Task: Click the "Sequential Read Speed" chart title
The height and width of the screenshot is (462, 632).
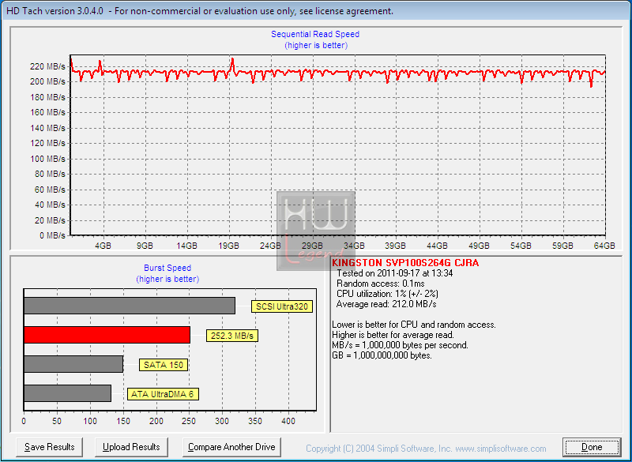Action: coord(315,34)
